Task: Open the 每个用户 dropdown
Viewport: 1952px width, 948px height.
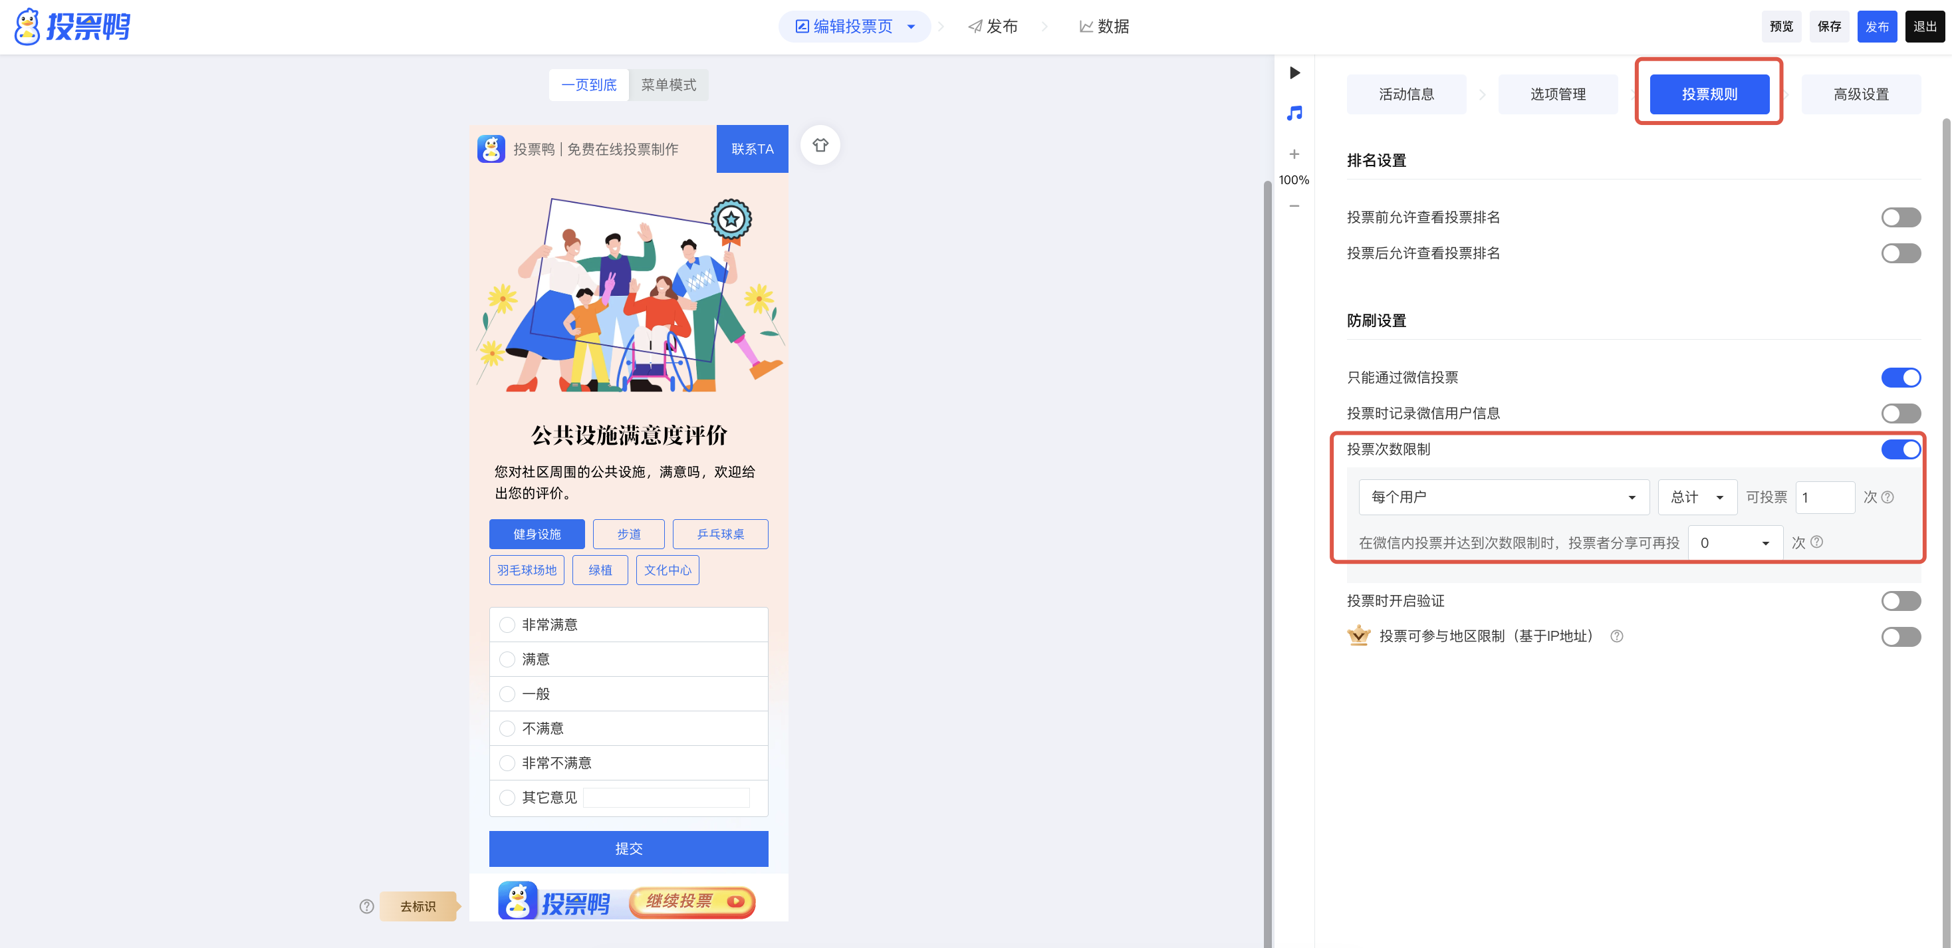Action: pos(1503,497)
